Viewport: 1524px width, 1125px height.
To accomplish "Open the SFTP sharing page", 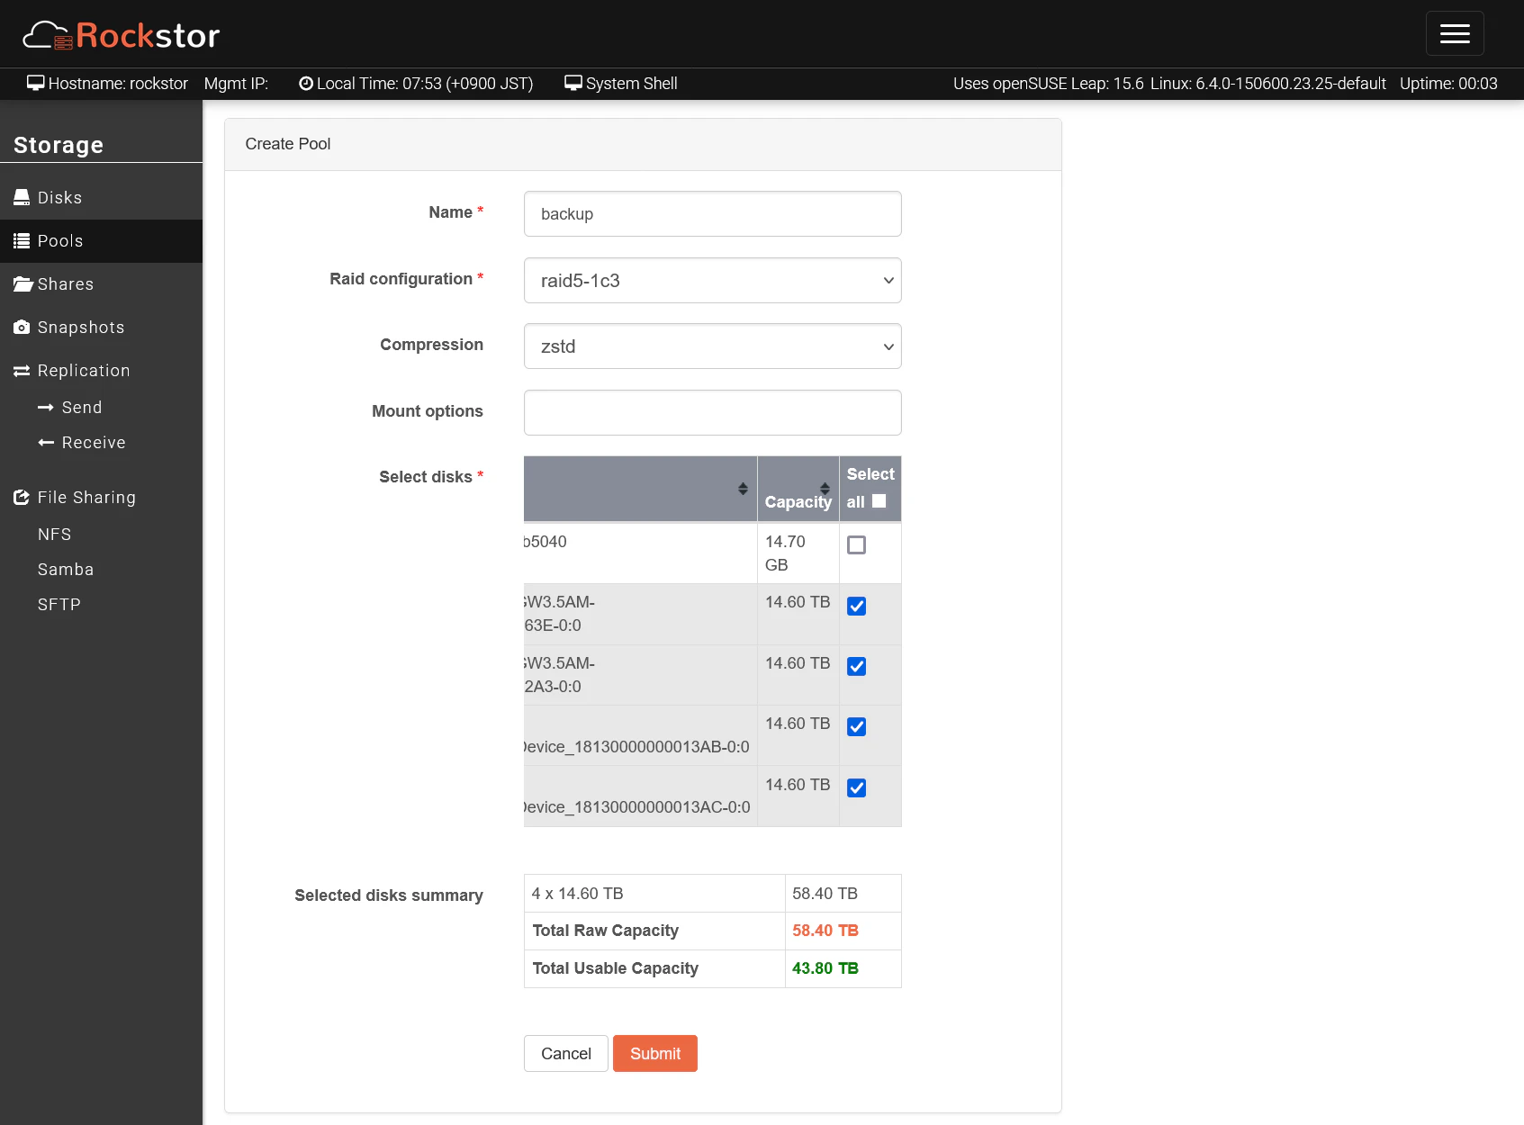I will tap(59, 605).
